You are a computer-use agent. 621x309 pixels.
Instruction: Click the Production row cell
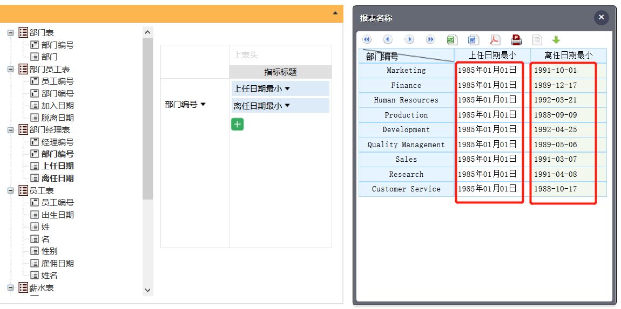[406, 115]
